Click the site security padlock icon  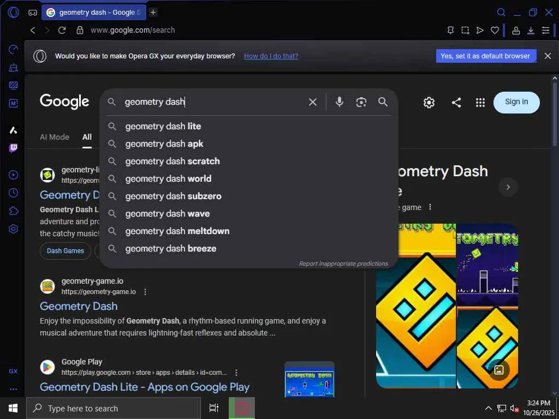(x=80, y=30)
